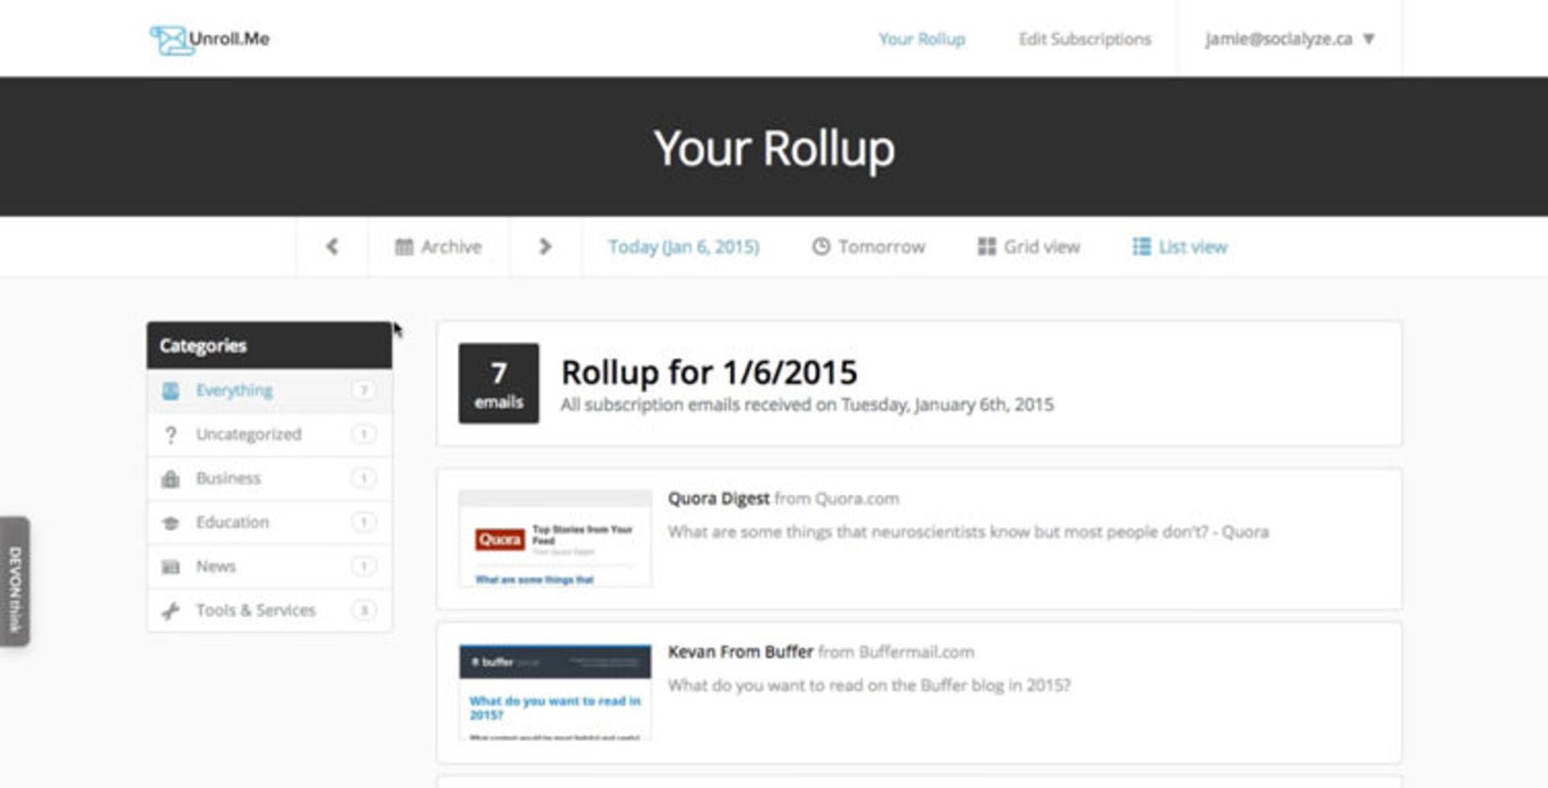The width and height of the screenshot is (1548, 788).
Task: Click the Unroll.Me envelope logo
Action: (x=171, y=39)
